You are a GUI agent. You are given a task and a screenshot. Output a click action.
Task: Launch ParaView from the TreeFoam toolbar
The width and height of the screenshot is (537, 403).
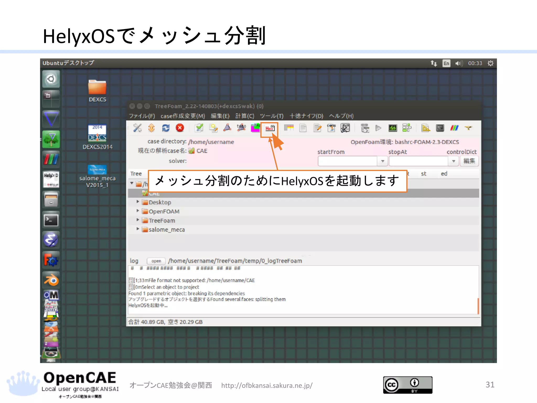coord(454,128)
